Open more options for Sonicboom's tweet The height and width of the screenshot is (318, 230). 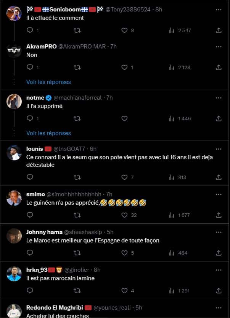(219, 9)
